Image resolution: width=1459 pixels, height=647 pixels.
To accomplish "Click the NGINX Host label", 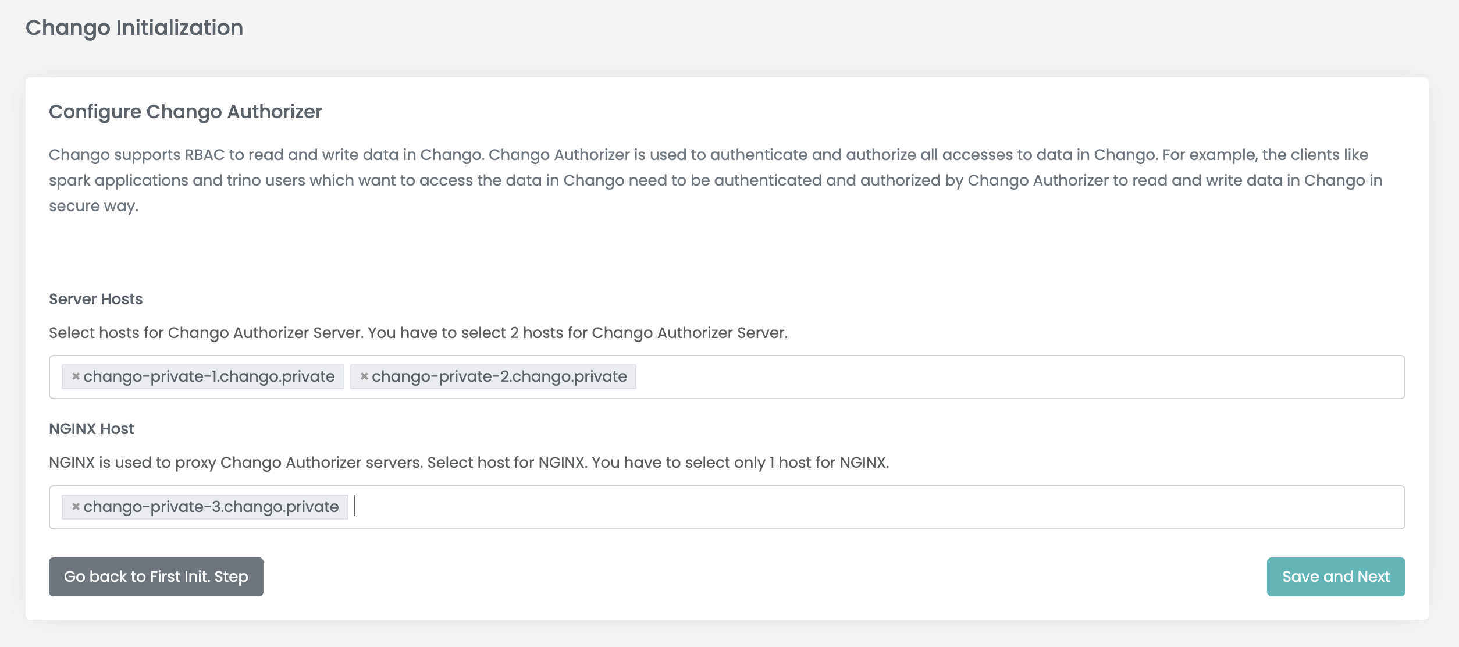I will [91, 429].
